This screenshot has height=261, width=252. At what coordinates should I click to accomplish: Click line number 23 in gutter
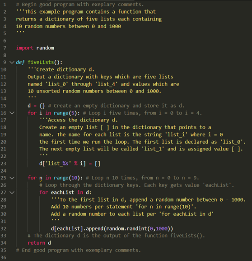point(3,164)
